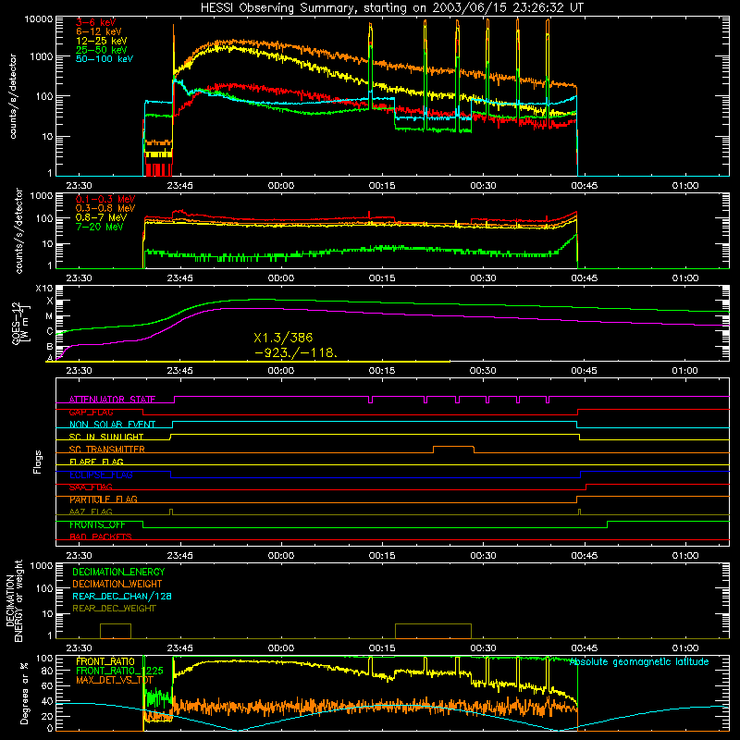Screen dimensions: 740x740
Task: Click the 00:30 time label under Flags panel
Action: coord(483,556)
